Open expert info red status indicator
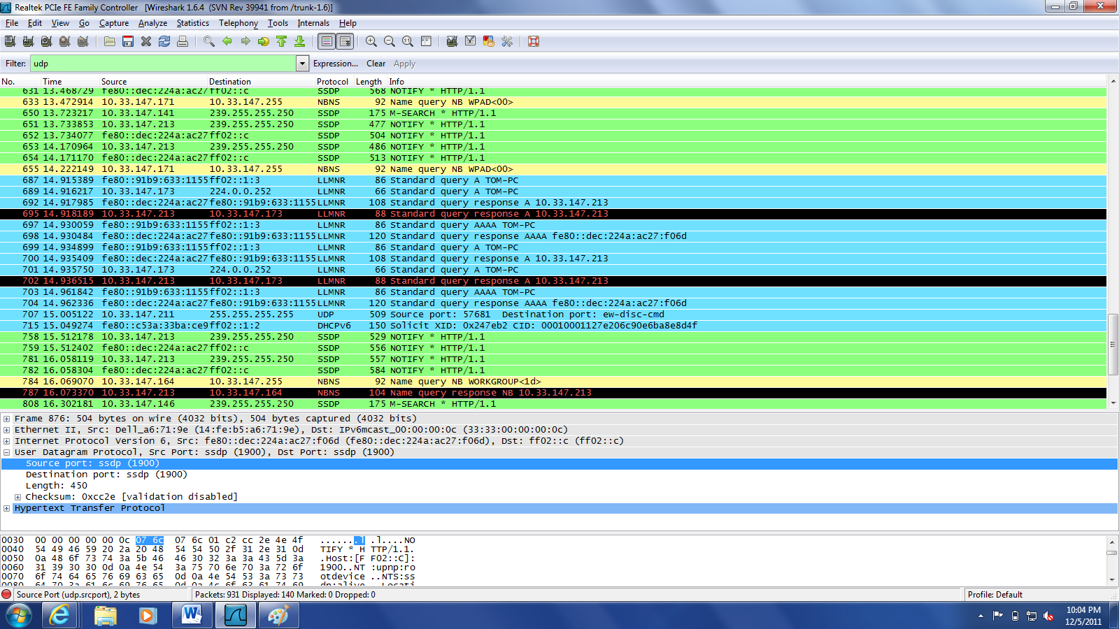The image size is (1119, 629). [x=7, y=595]
